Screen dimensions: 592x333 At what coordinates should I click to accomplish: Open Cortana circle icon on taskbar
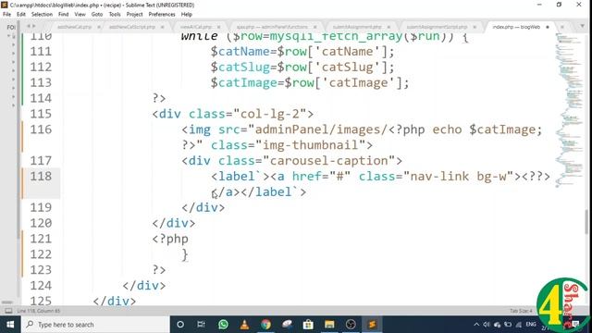click(x=180, y=325)
